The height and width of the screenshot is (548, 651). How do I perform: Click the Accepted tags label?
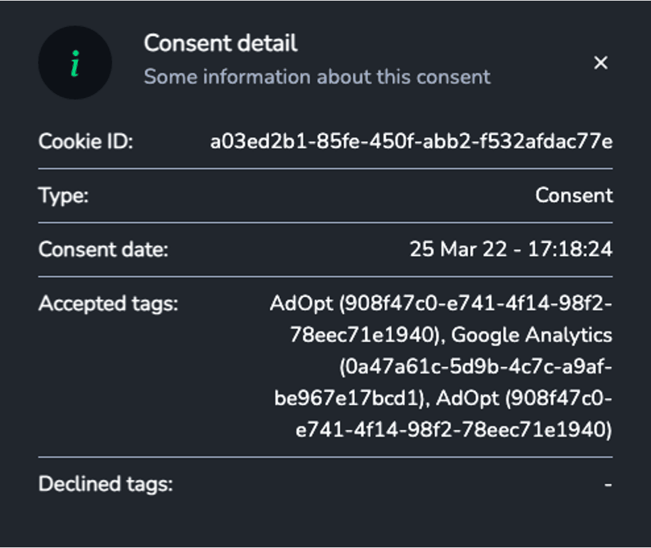pos(108,304)
